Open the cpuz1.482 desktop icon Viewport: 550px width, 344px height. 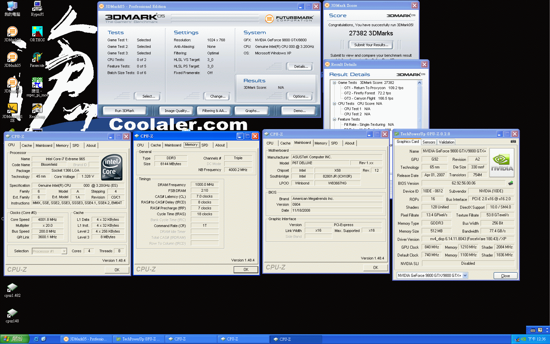pos(12,288)
